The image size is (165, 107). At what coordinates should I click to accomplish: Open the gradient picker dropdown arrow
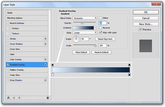[x=95, y=28]
